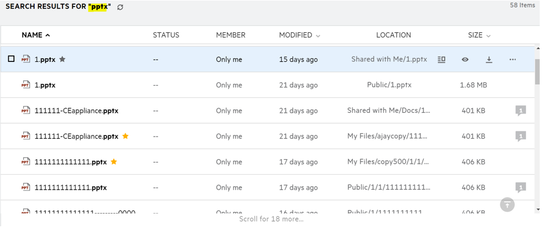Click the Location column header
The height and width of the screenshot is (228, 542).
[393, 35]
